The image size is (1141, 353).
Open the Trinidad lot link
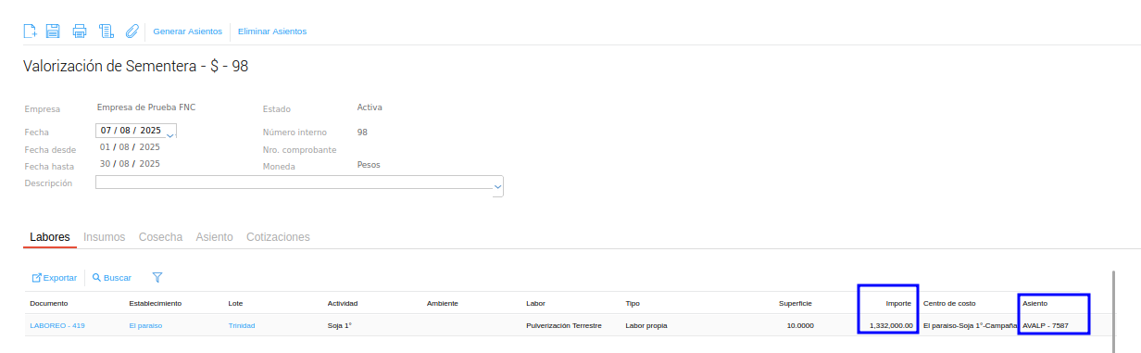click(x=242, y=326)
